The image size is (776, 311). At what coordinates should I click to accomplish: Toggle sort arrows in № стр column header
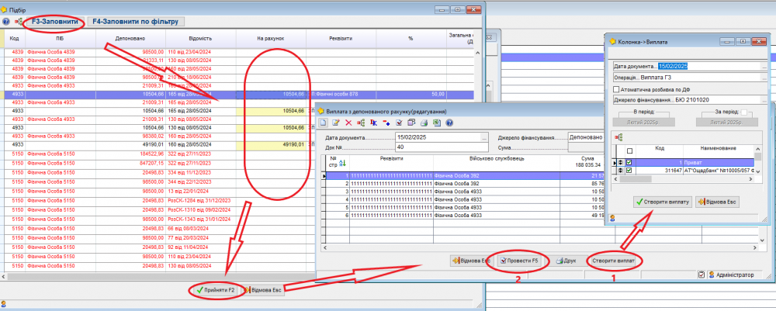tap(343, 161)
